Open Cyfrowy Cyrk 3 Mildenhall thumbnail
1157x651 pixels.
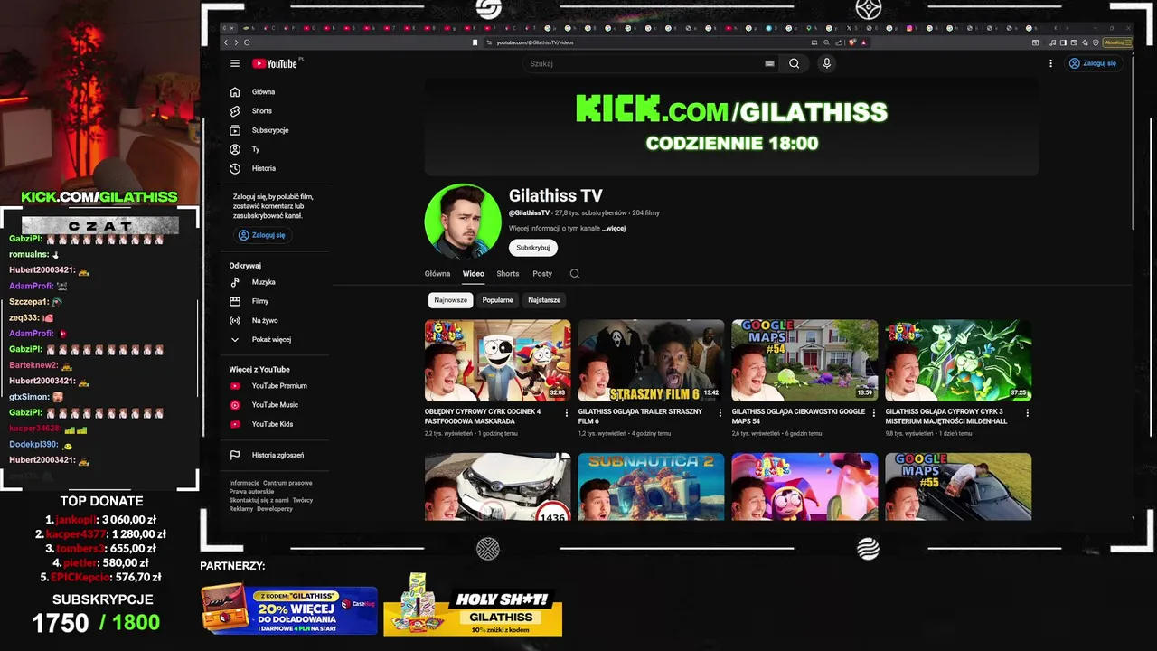(x=958, y=360)
